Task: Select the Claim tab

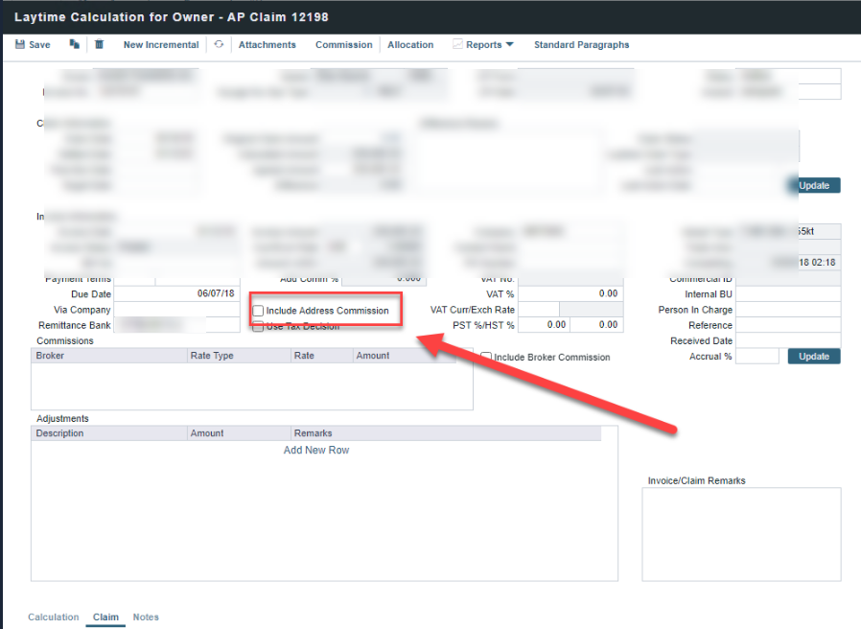Action: click(x=105, y=617)
